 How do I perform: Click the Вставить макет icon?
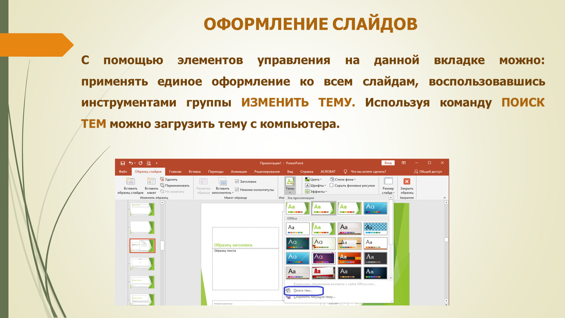(x=151, y=181)
